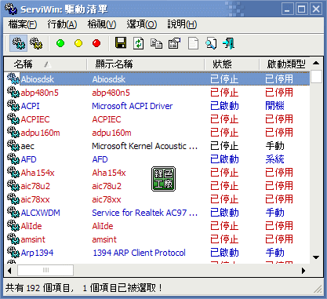This screenshot has width=327, height=299.
Task: Select the AliIde name entry
Action: point(31,226)
